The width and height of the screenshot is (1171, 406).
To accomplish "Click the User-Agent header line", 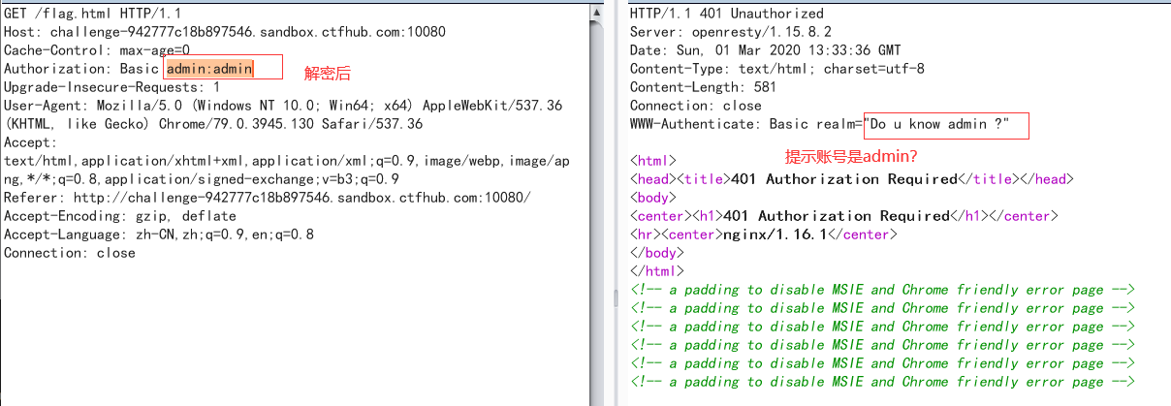I will pyautogui.click(x=283, y=106).
